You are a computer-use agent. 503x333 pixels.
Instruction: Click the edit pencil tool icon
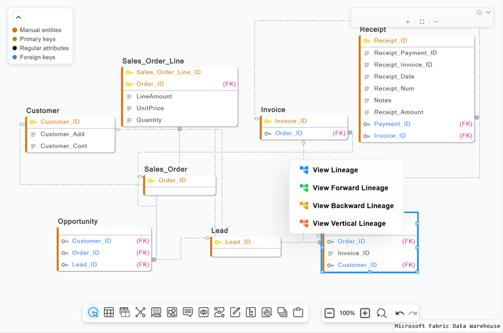[x=235, y=312]
